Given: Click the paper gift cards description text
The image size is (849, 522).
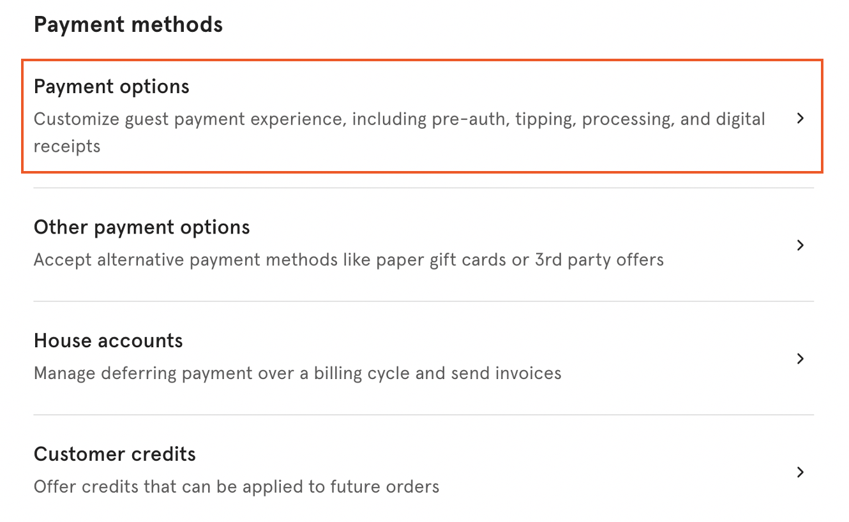Looking at the screenshot, I should tap(349, 260).
